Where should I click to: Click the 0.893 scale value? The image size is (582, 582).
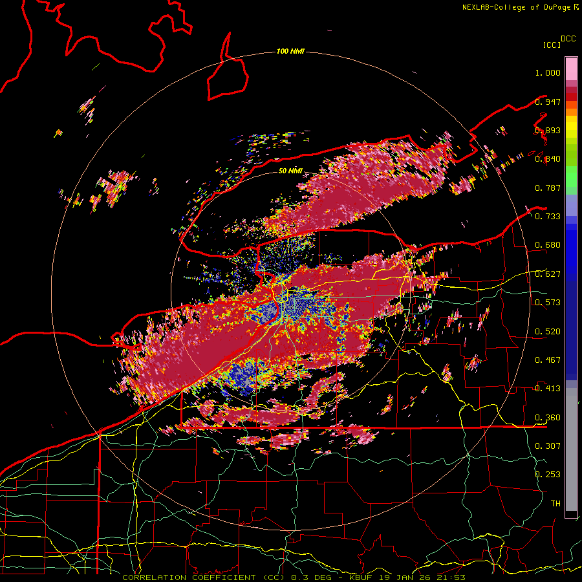point(548,130)
